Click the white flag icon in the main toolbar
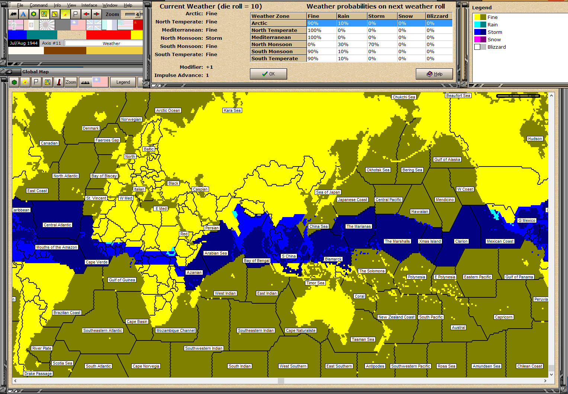Image resolution: width=568 pixels, height=394 pixels. (76, 14)
